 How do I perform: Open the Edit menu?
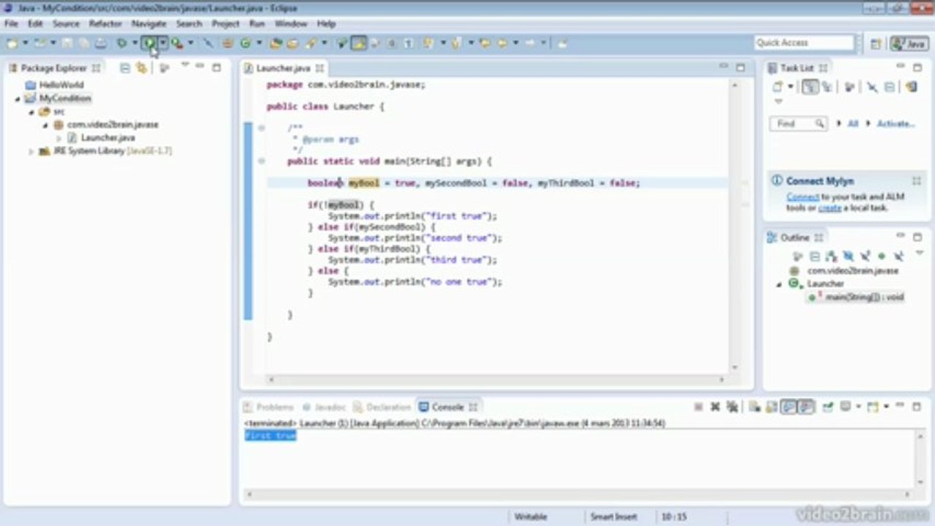(x=35, y=24)
